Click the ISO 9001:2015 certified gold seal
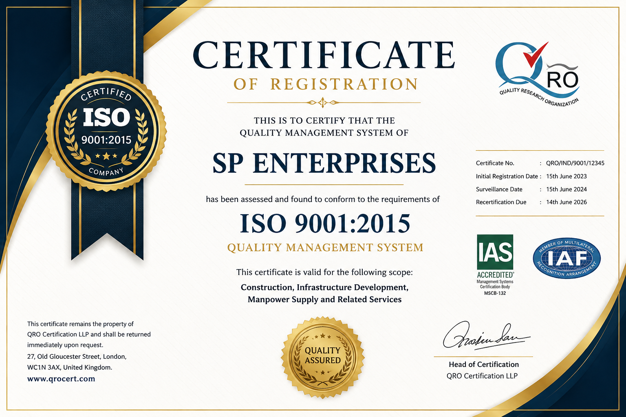This screenshot has width=626, height=417. point(106,131)
